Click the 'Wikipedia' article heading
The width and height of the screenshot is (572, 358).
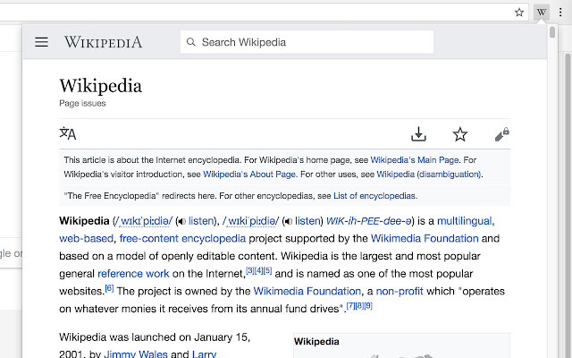[x=100, y=86]
